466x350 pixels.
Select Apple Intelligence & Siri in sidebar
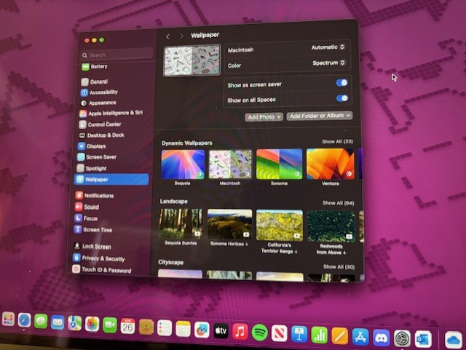[114, 114]
